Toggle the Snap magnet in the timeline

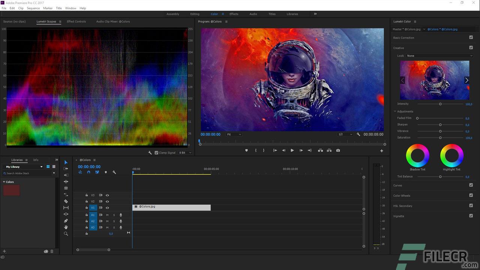click(x=88, y=172)
